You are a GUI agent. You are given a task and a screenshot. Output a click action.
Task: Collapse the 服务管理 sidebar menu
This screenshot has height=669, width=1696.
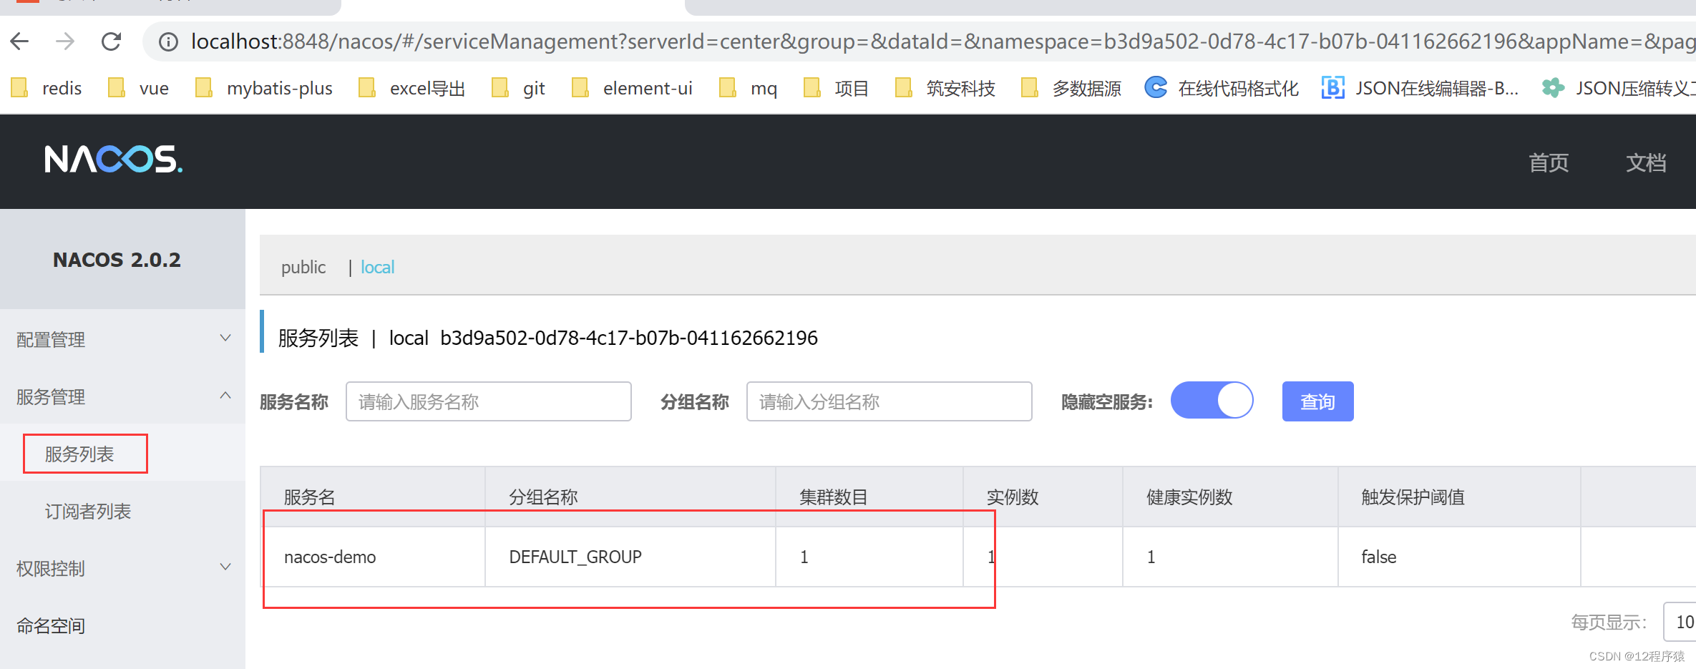point(122,396)
